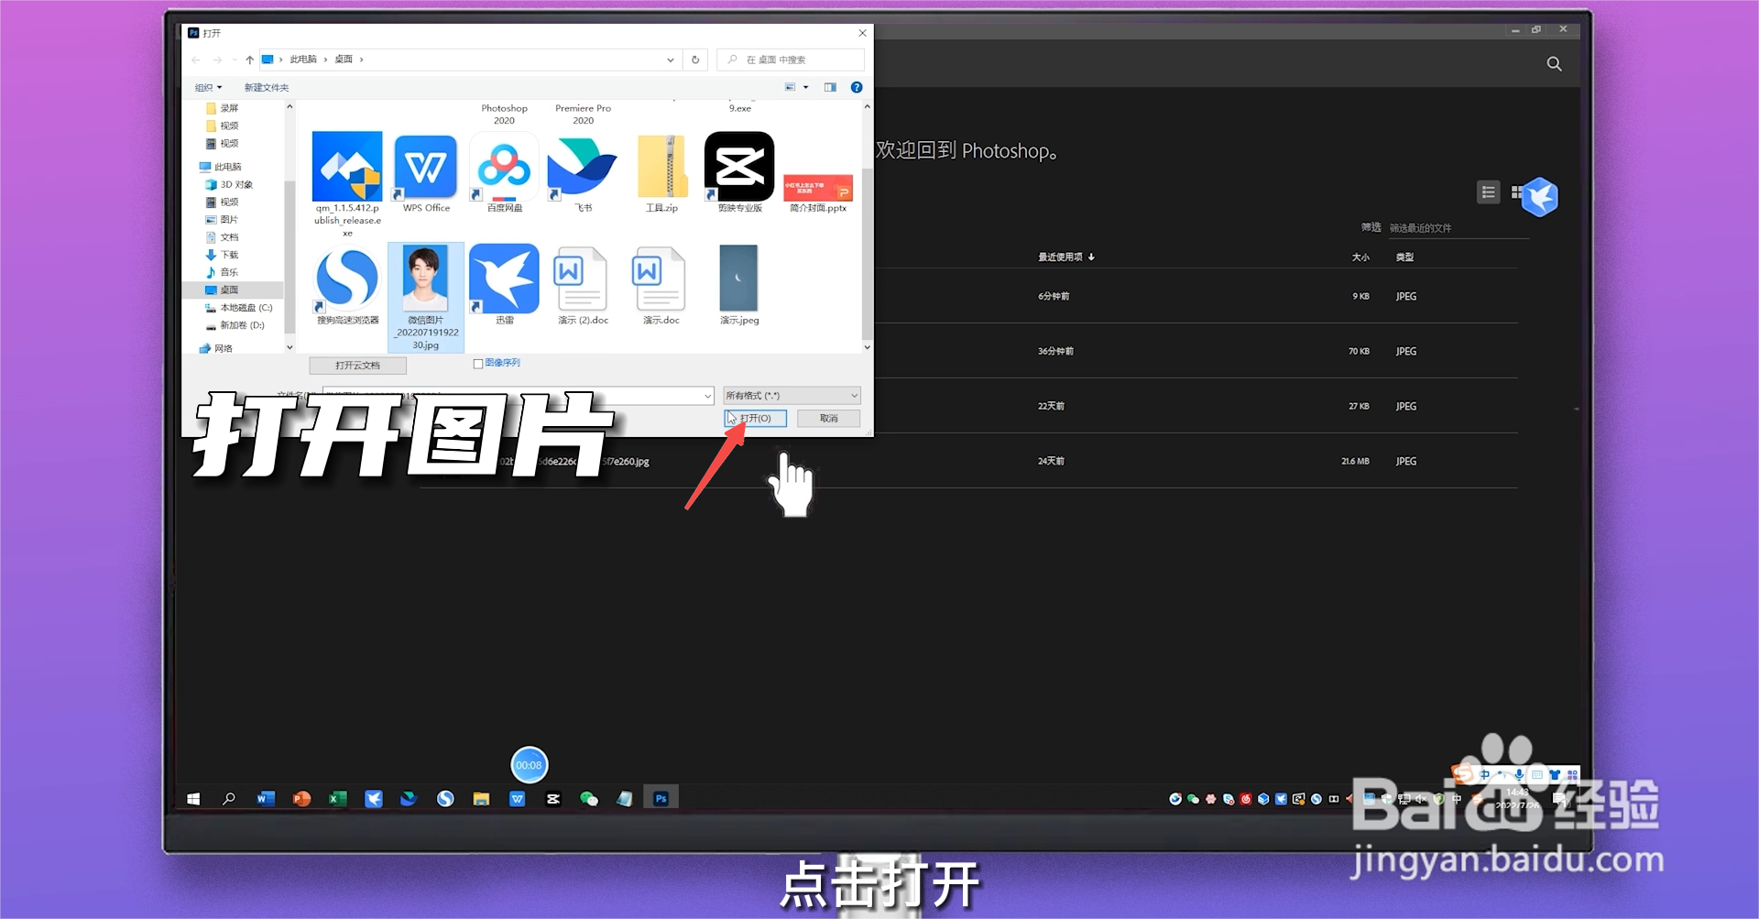Open the 所有格式 (*.*) format dropdown
Screen dimensions: 1759x919
click(792, 396)
